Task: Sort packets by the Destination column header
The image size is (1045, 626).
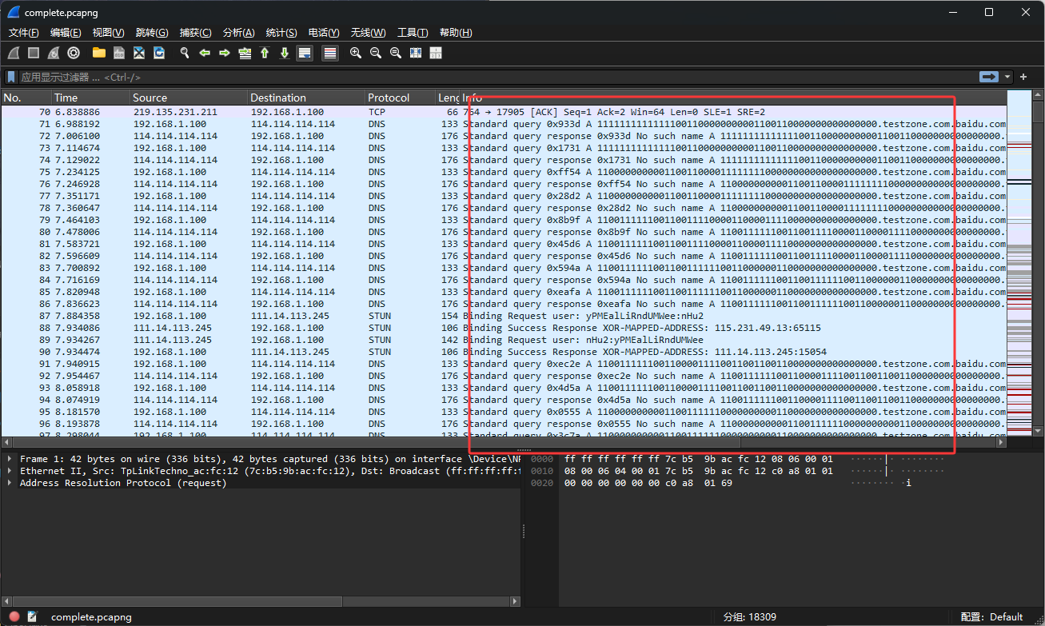Action: click(306, 98)
